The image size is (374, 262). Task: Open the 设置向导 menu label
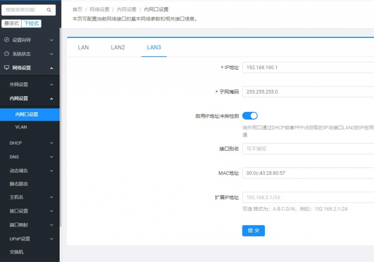click(22, 40)
